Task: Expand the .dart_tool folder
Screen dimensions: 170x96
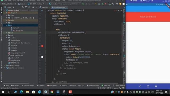Action: [6, 13]
